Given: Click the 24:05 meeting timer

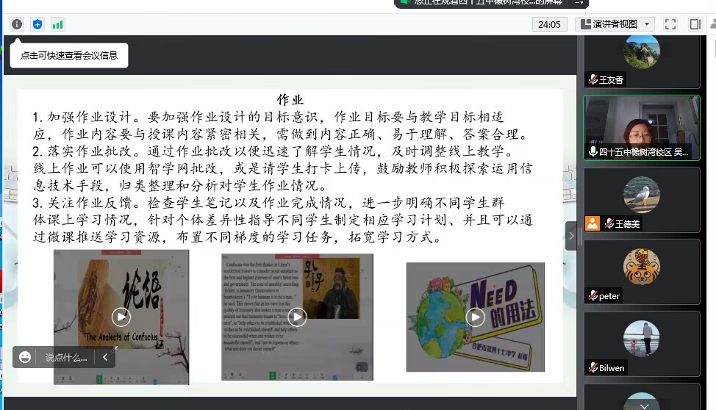Looking at the screenshot, I should coord(549,24).
